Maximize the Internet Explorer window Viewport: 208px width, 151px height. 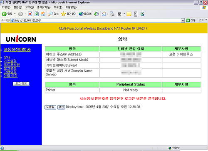pos(201,3)
